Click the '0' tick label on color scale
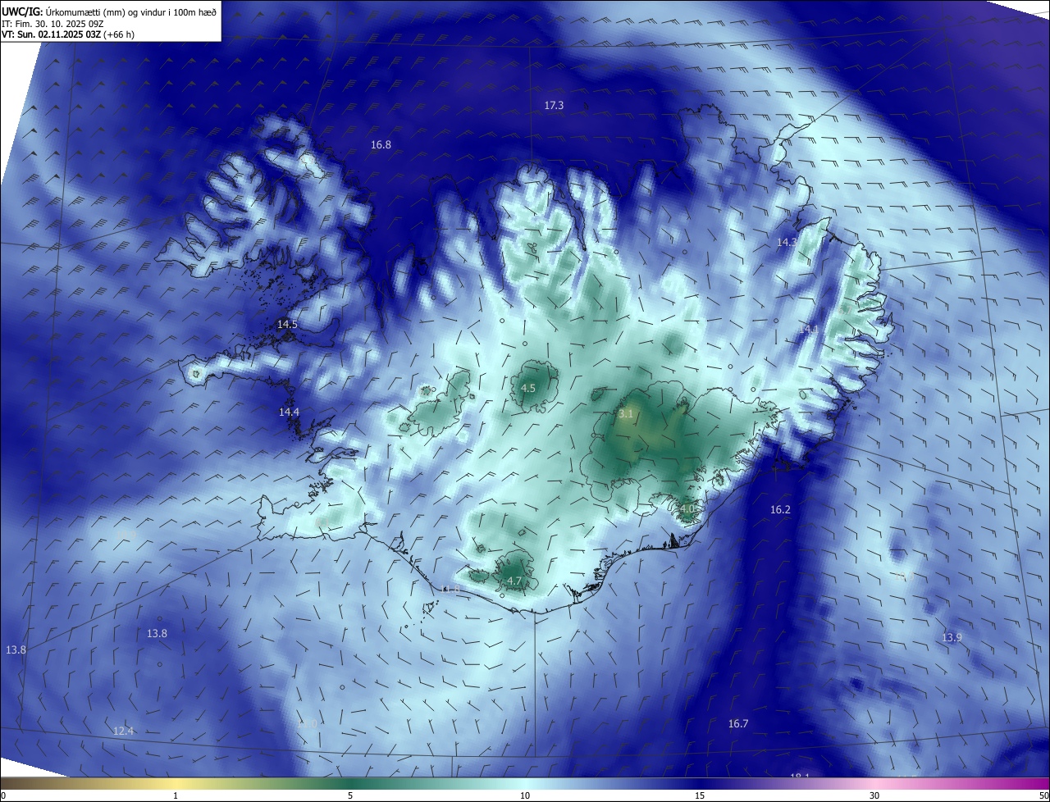Screen dimensions: 1050x802 coord(2,795)
